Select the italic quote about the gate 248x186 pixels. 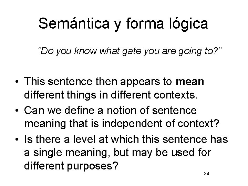pyautogui.click(x=130, y=51)
